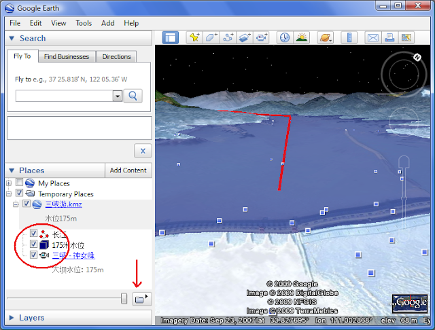Viewport: 435px width, 330px height.
Task: Open the File menu
Action: pos(15,23)
